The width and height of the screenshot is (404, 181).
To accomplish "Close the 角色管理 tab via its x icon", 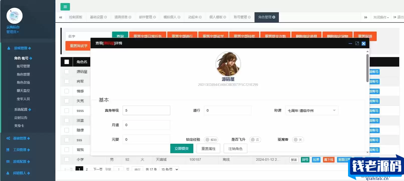I will point(274,17).
